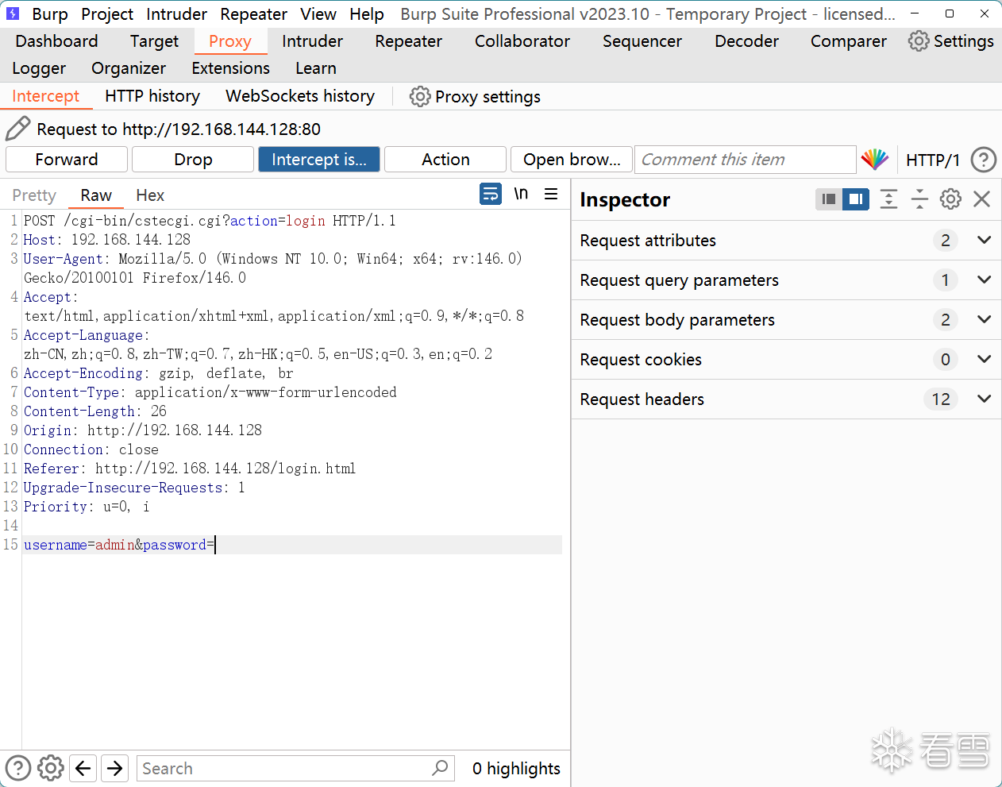Image resolution: width=1002 pixels, height=787 pixels.
Task: Click the search magnifier icon
Action: click(441, 768)
